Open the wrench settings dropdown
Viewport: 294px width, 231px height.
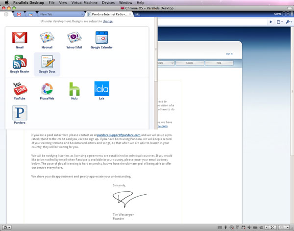click(289, 22)
